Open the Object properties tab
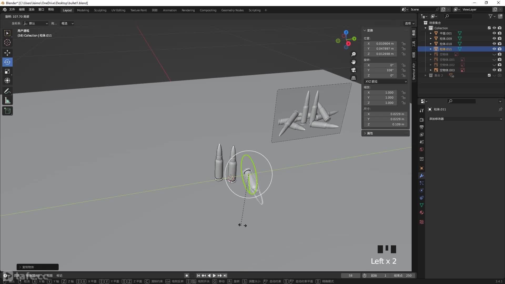This screenshot has height=284, width=505. click(422, 168)
